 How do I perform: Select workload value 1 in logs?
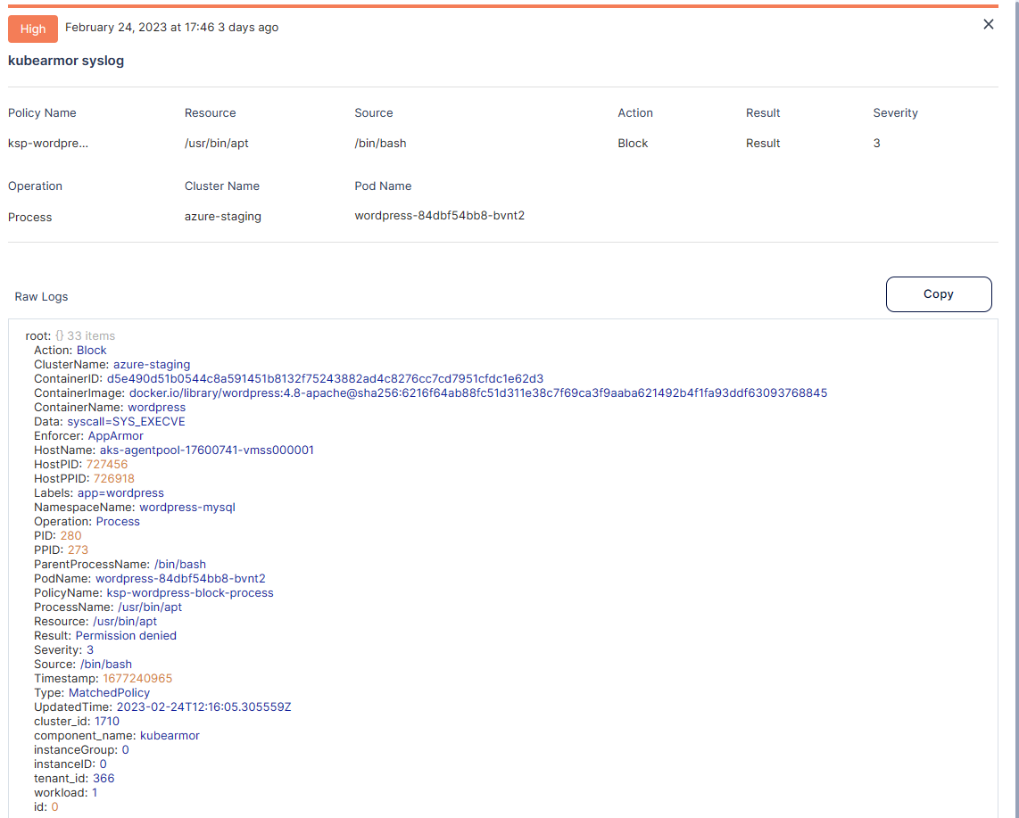tap(95, 793)
